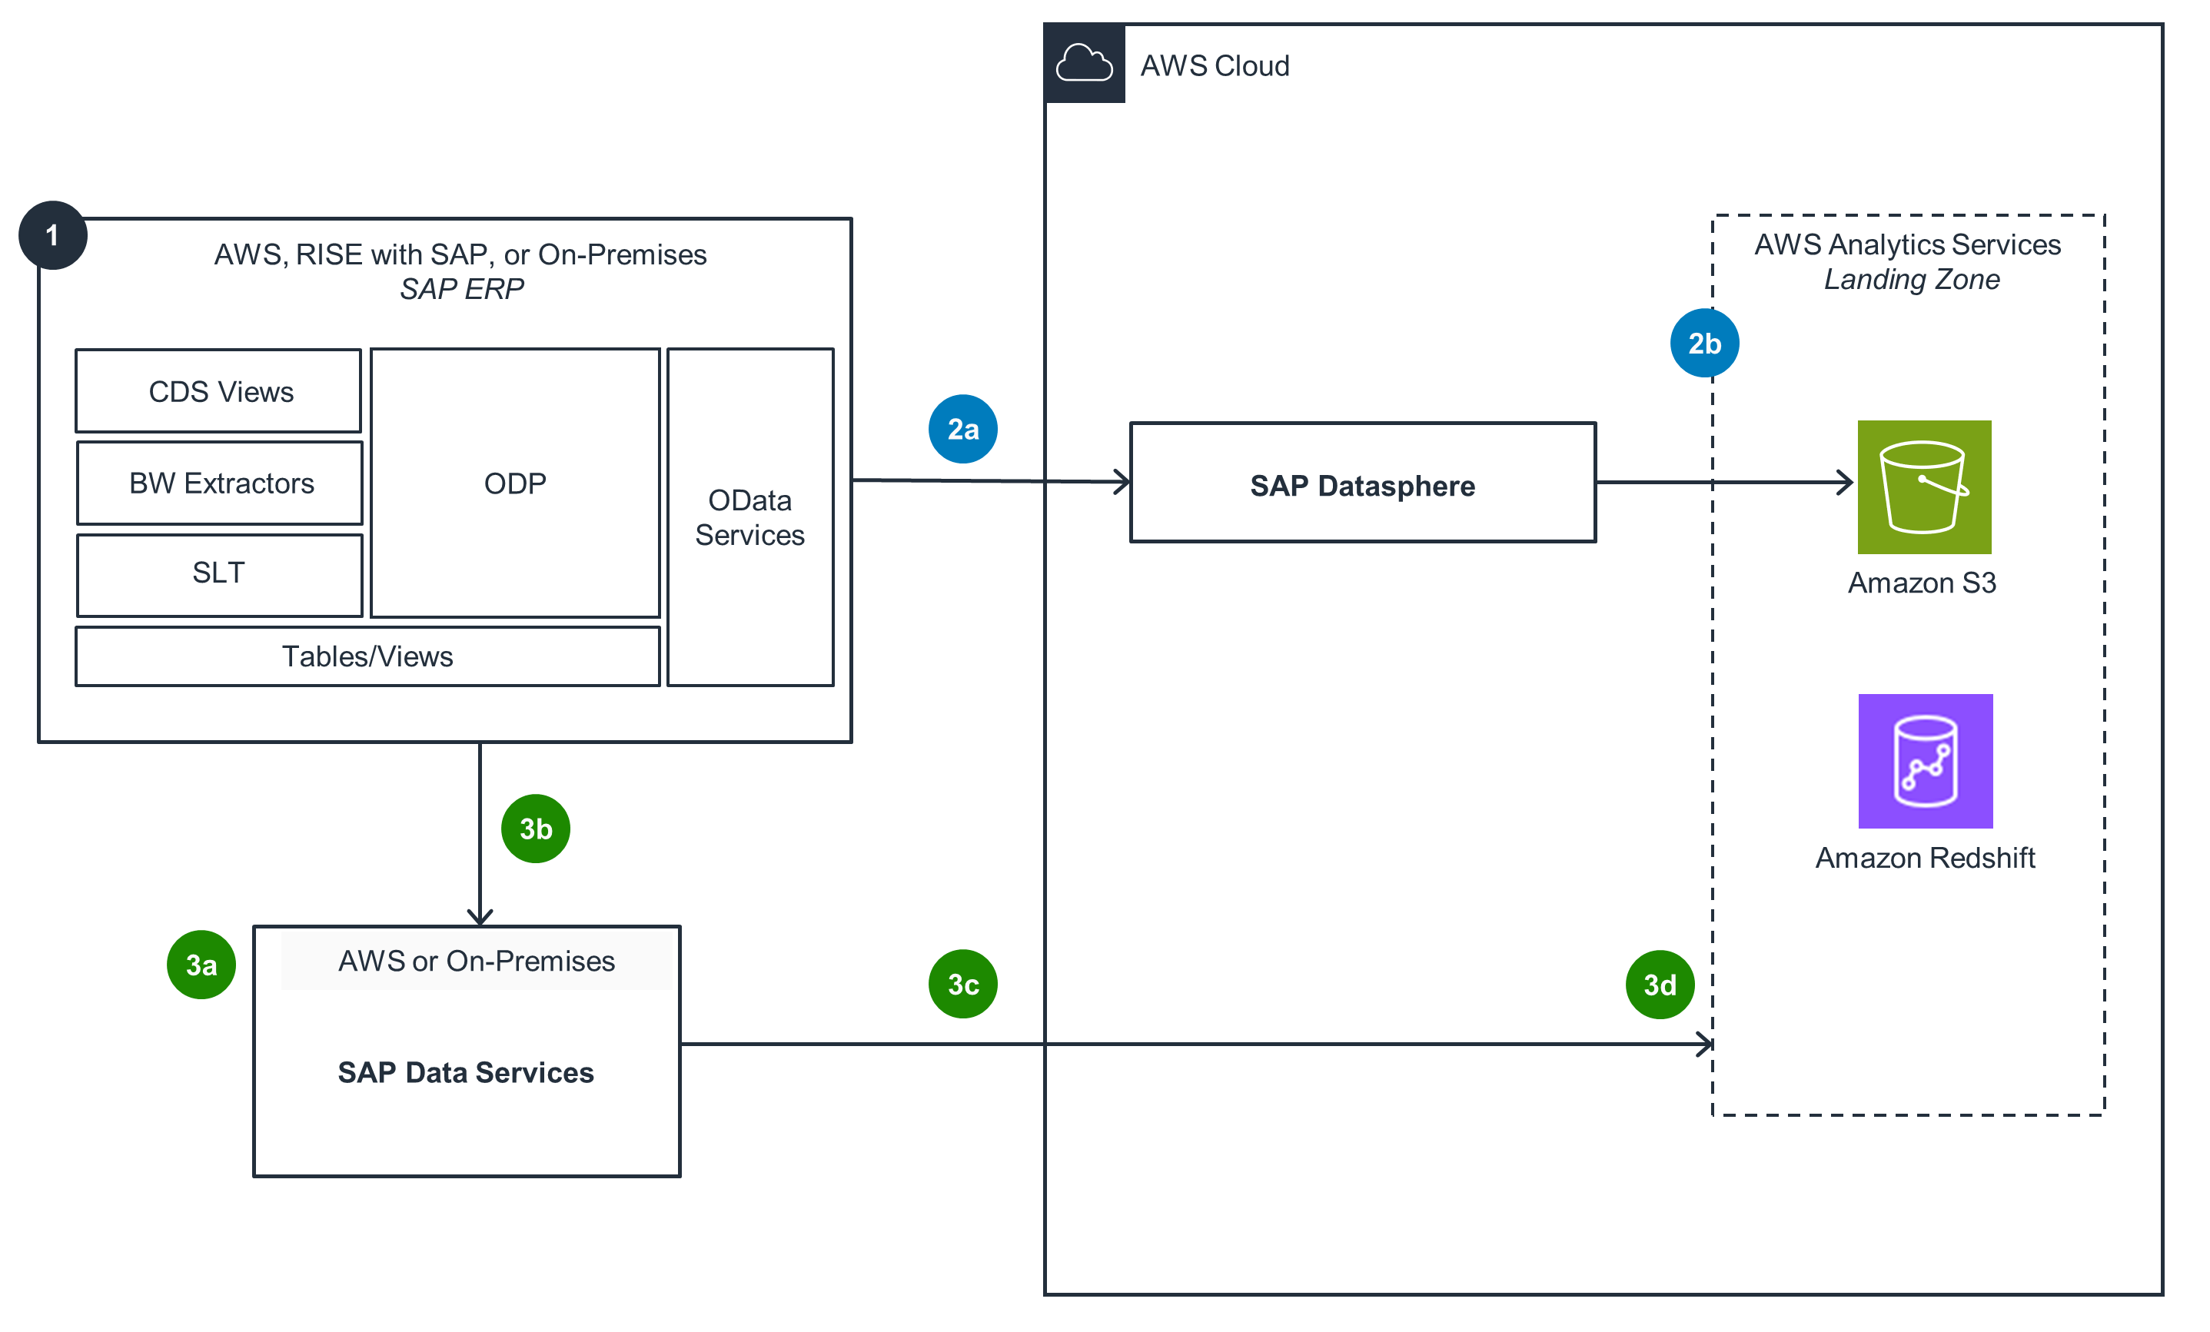Click the ODP box
2210x1332 pixels.
pos(515,483)
